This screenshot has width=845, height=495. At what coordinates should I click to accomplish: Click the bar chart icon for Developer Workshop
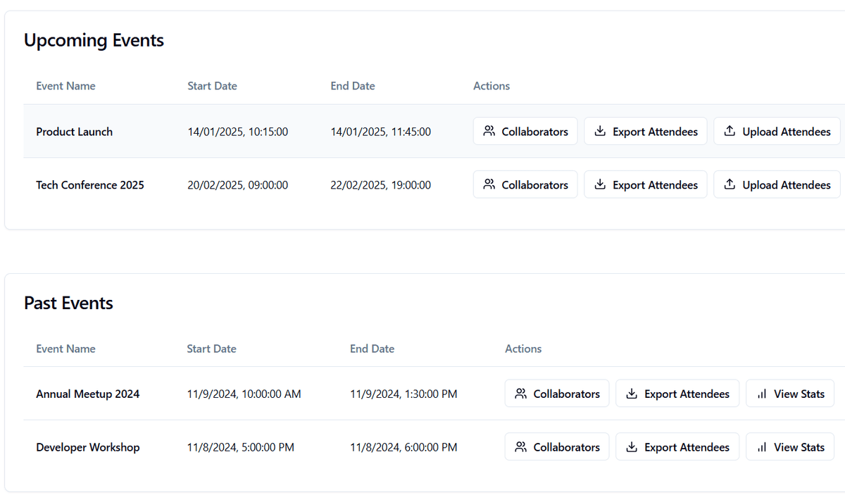761,447
